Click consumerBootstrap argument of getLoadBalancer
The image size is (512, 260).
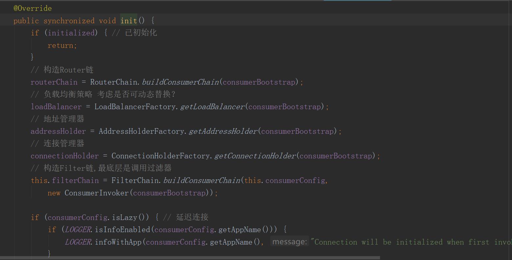coord(285,107)
